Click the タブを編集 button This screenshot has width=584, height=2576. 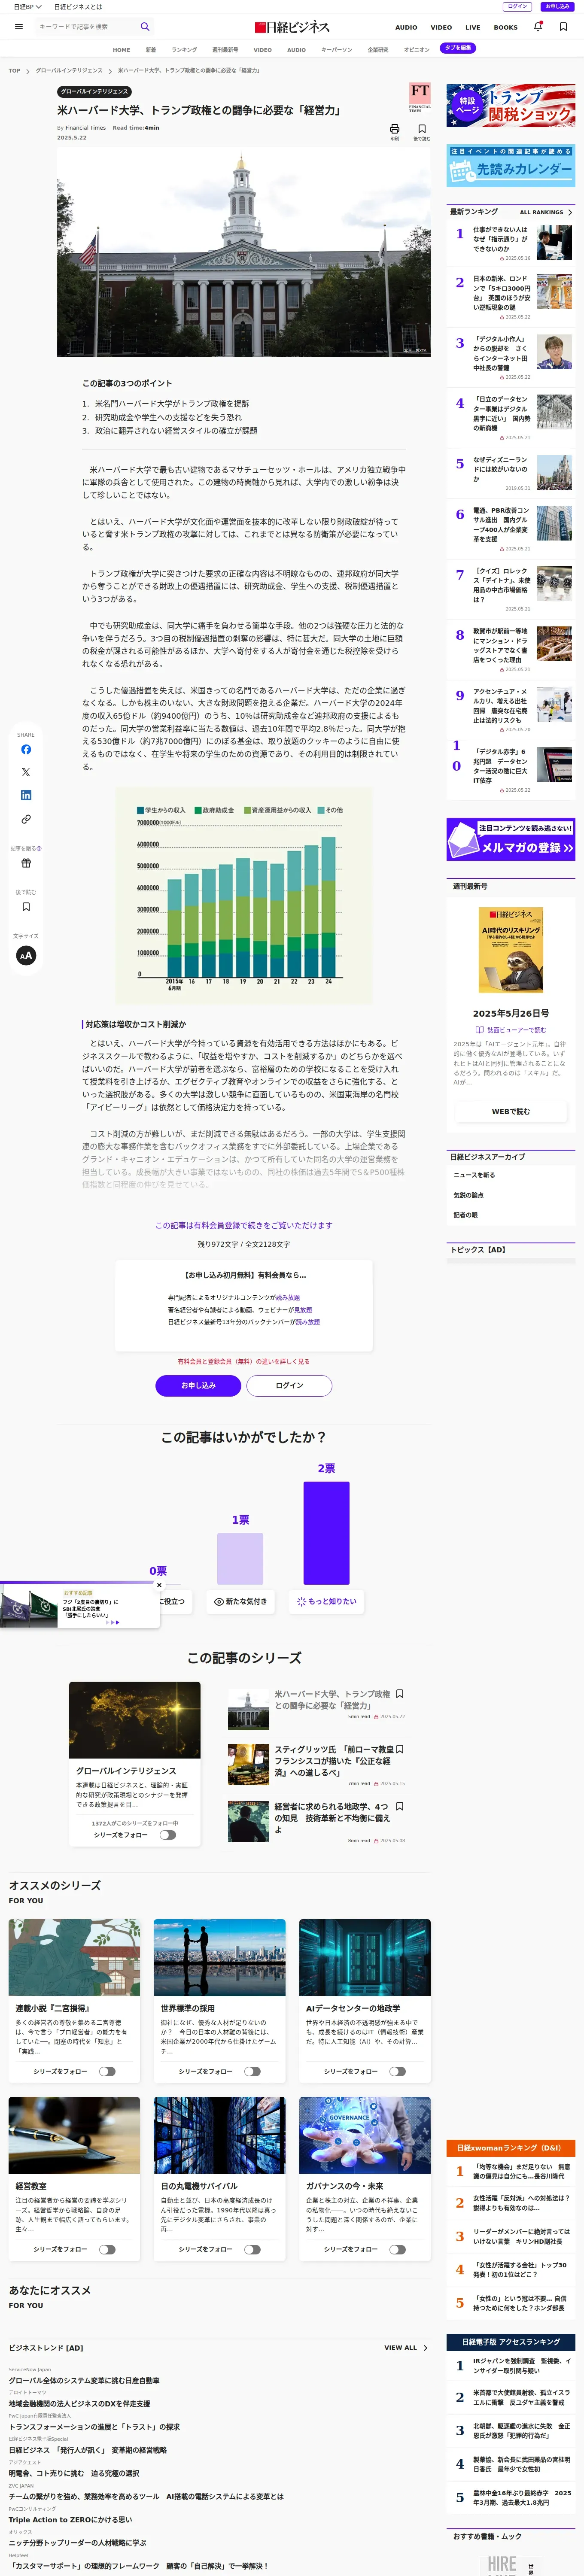coord(458,48)
